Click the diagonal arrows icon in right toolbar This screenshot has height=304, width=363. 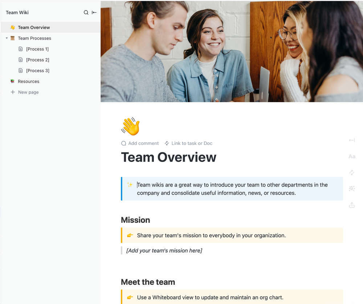(x=351, y=172)
